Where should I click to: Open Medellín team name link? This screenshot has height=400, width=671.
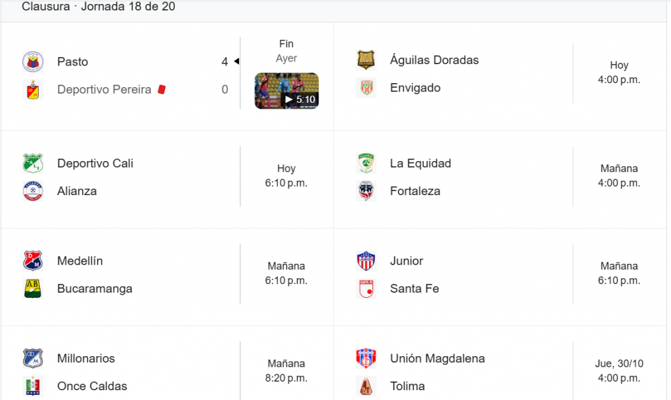coord(80,261)
